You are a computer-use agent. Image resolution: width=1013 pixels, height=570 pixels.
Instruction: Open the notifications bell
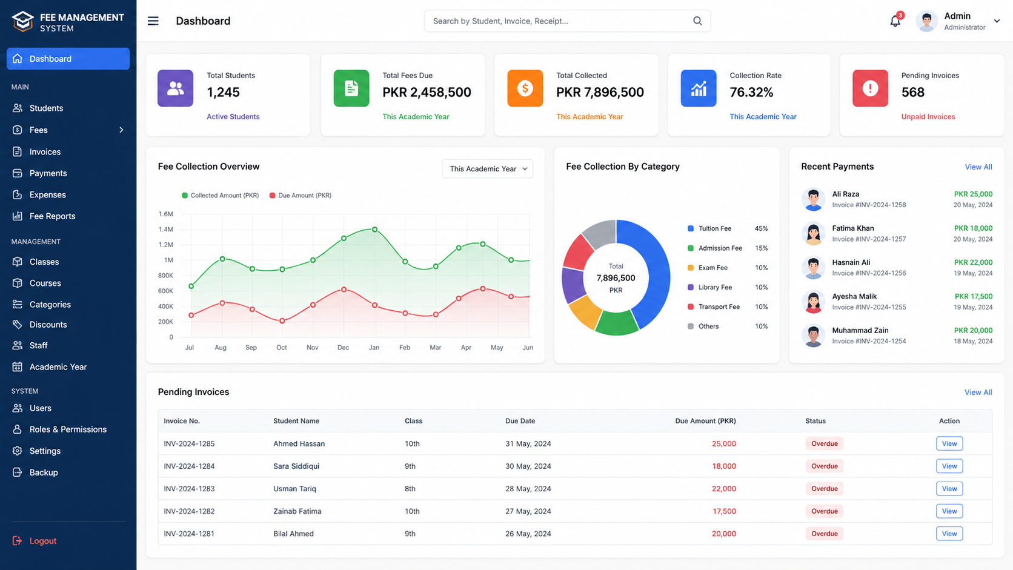pos(895,21)
